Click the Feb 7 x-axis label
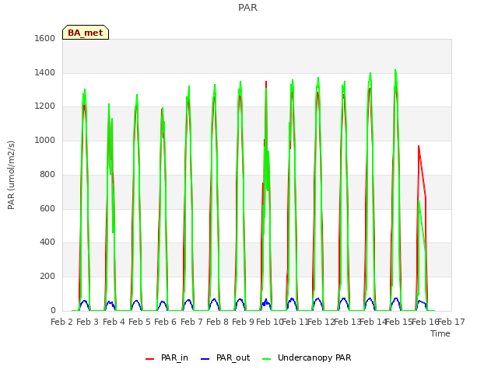This screenshot has height=373, width=498. tap(191, 322)
